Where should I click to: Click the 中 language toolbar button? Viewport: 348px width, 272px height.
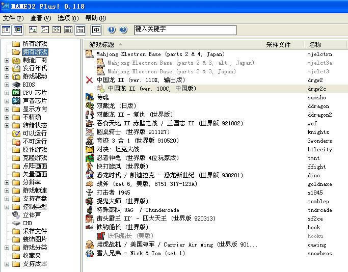(x=96, y=30)
